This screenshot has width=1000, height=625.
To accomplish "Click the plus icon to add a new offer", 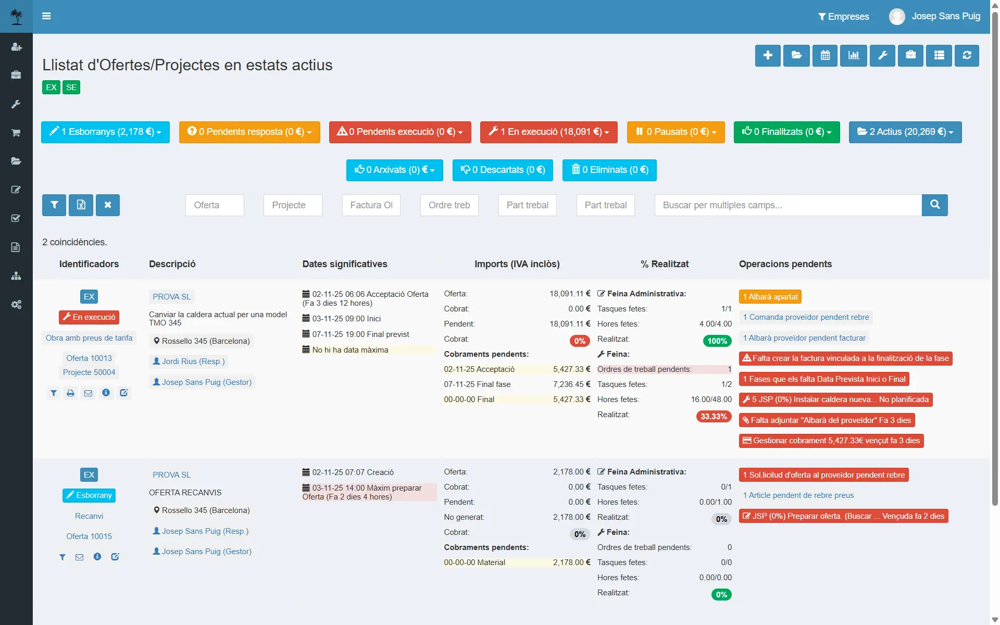I will point(768,55).
